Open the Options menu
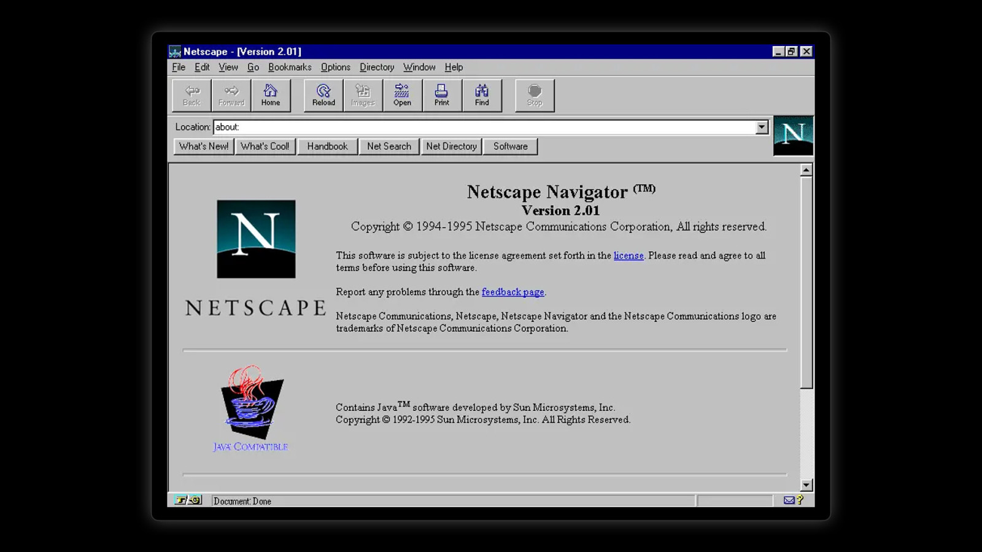 pos(335,67)
